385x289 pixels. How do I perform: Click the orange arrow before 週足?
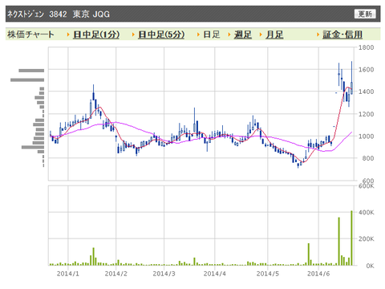229,35
